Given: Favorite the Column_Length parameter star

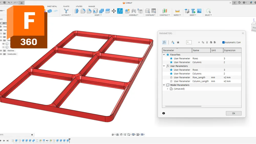Looking at the screenshot, I should point(171,81).
